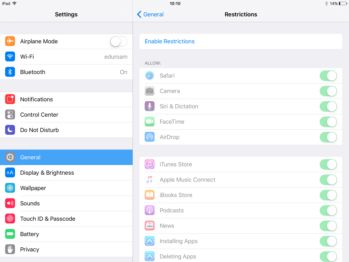Select General in the settings sidebar
Viewport: 349px width, 262px height.
(x=66, y=157)
